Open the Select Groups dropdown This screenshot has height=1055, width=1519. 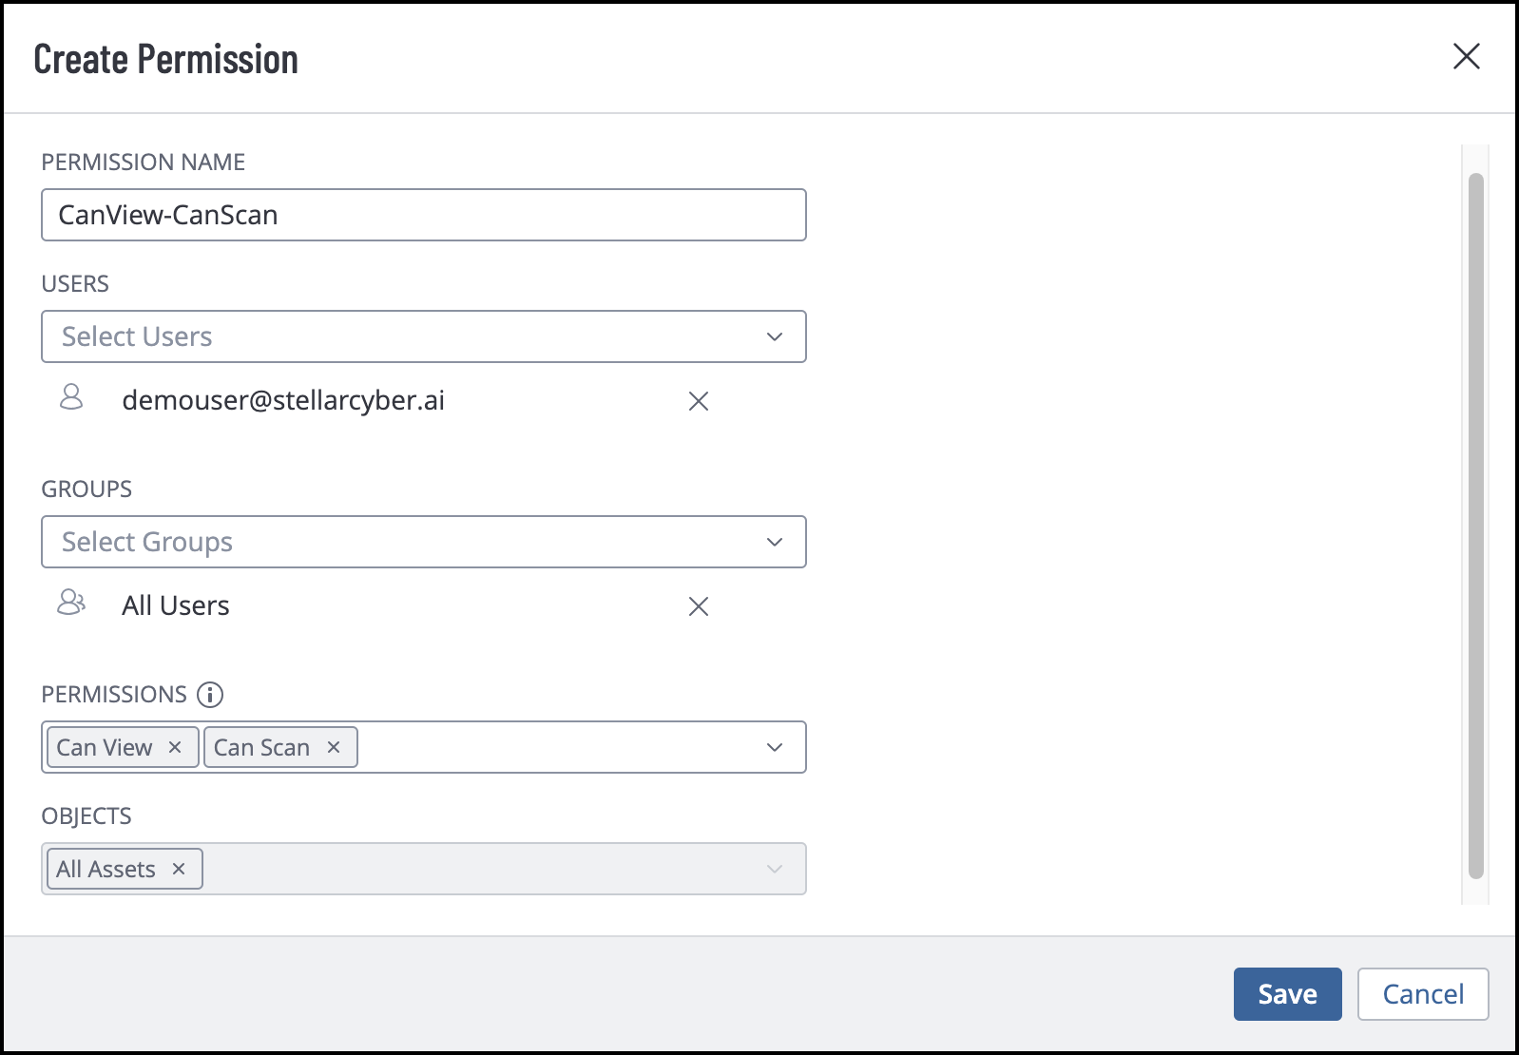[x=423, y=542]
